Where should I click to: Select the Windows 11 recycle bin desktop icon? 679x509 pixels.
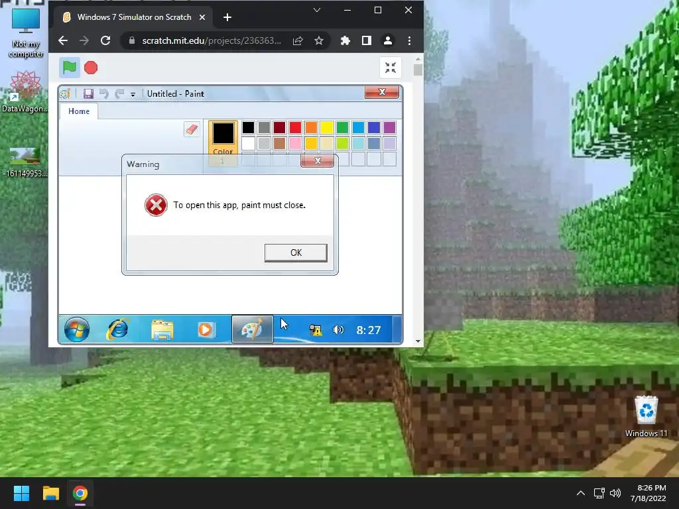tap(646, 416)
